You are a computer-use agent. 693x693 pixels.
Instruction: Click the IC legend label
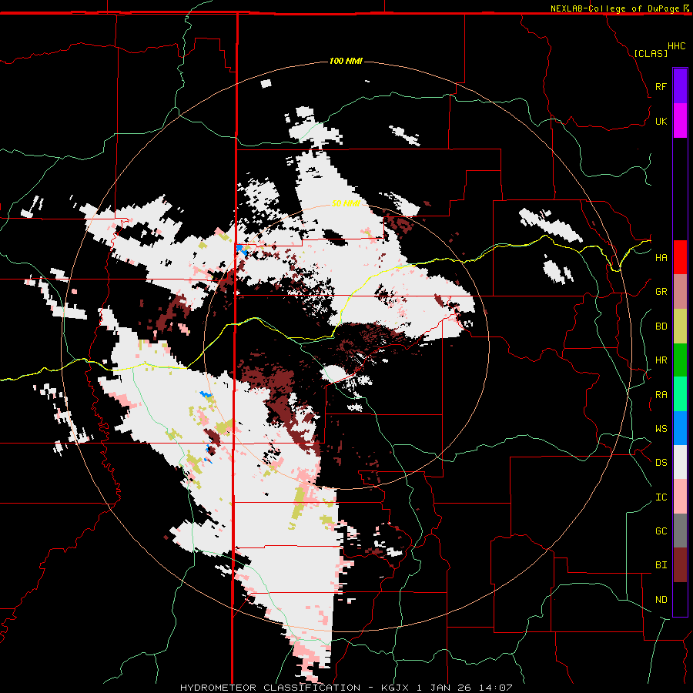pyautogui.click(x=661, y=497)
